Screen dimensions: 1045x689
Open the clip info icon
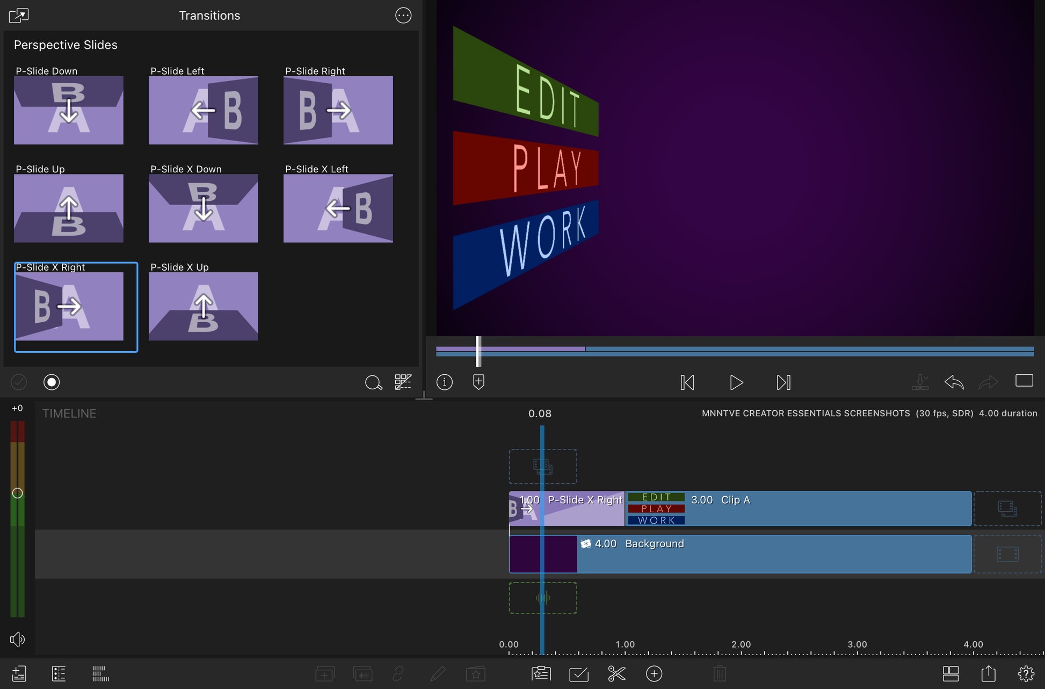444,382
